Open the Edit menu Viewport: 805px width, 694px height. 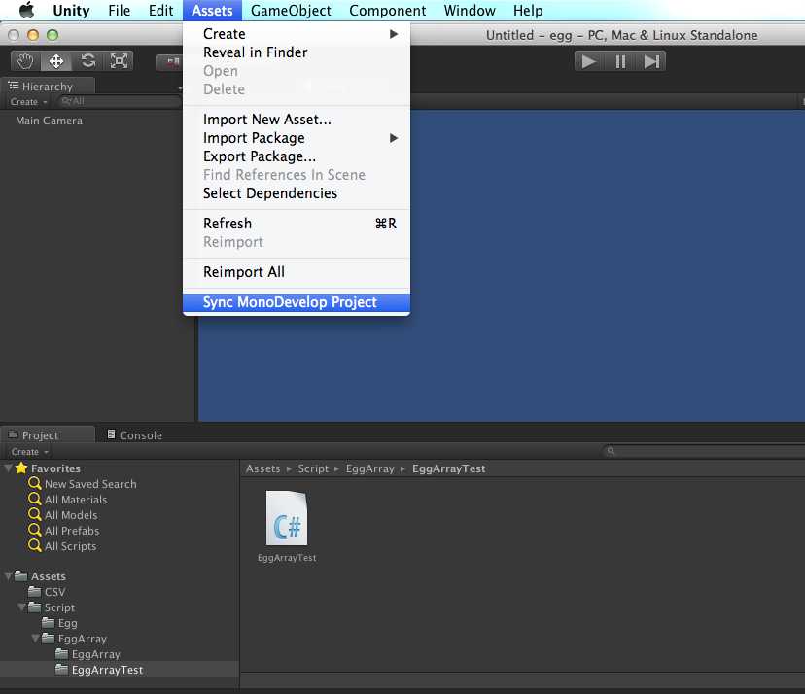160,11
